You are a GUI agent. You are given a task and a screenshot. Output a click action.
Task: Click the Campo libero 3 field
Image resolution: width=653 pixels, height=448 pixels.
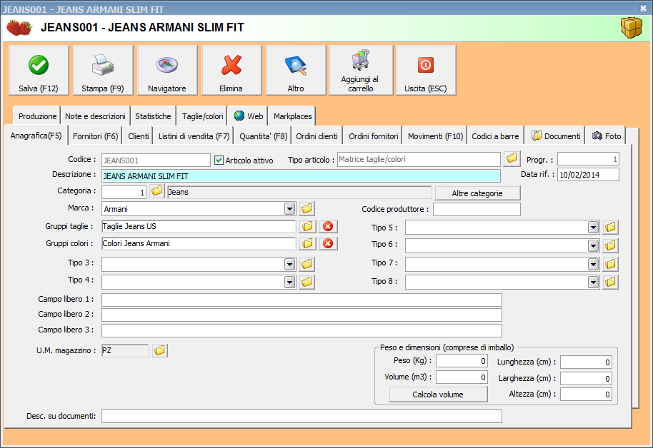(301, 331)
